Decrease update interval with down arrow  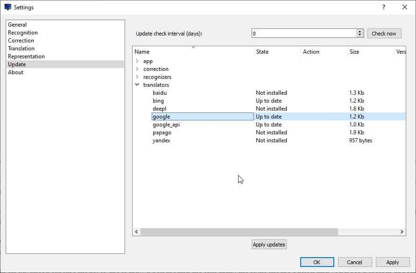360,35
